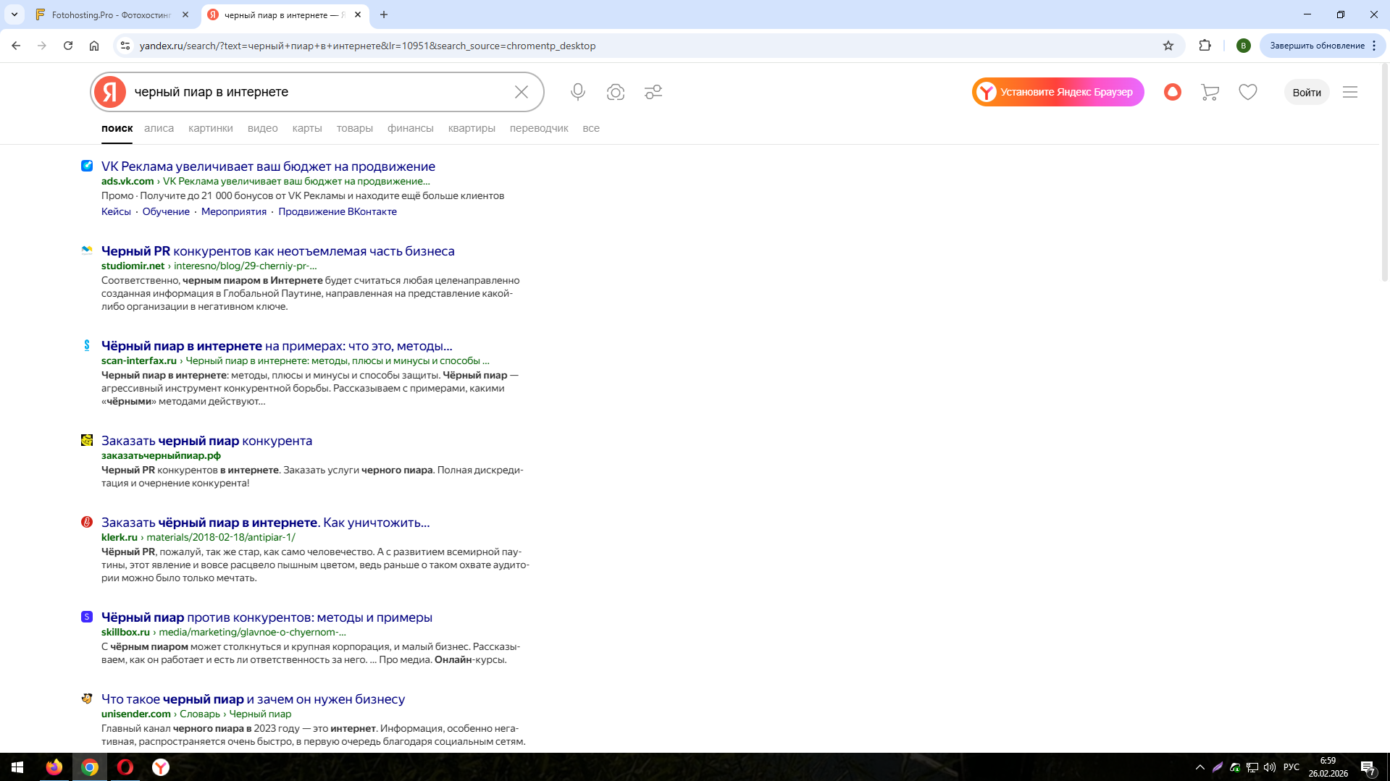Open favorites heart icon
This screenshot has width=1390, height=781.
pyautogui.click(x=1248, y=92)
